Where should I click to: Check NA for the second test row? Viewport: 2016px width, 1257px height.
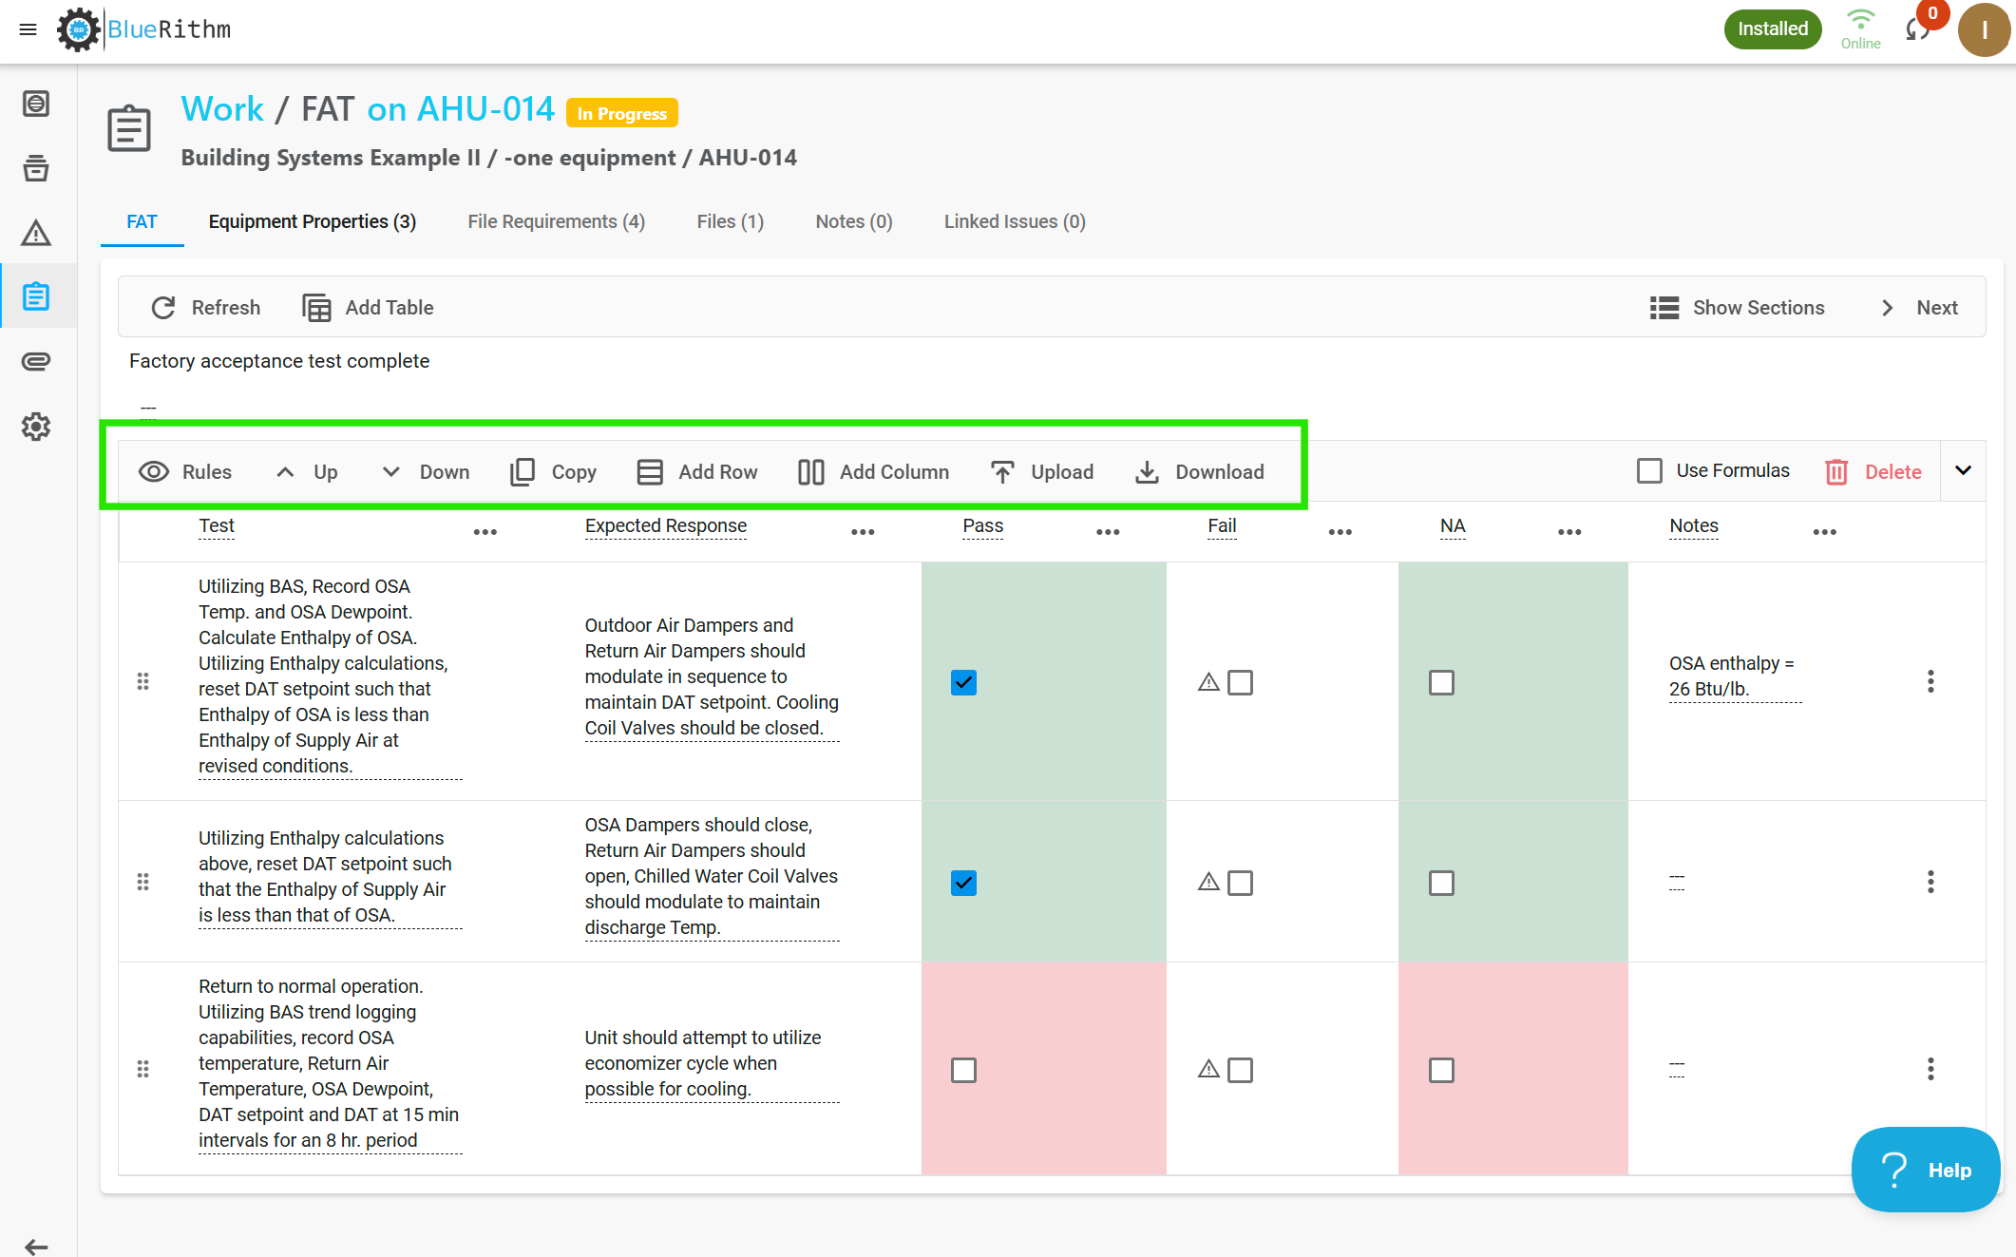[x=1441, y=884]
